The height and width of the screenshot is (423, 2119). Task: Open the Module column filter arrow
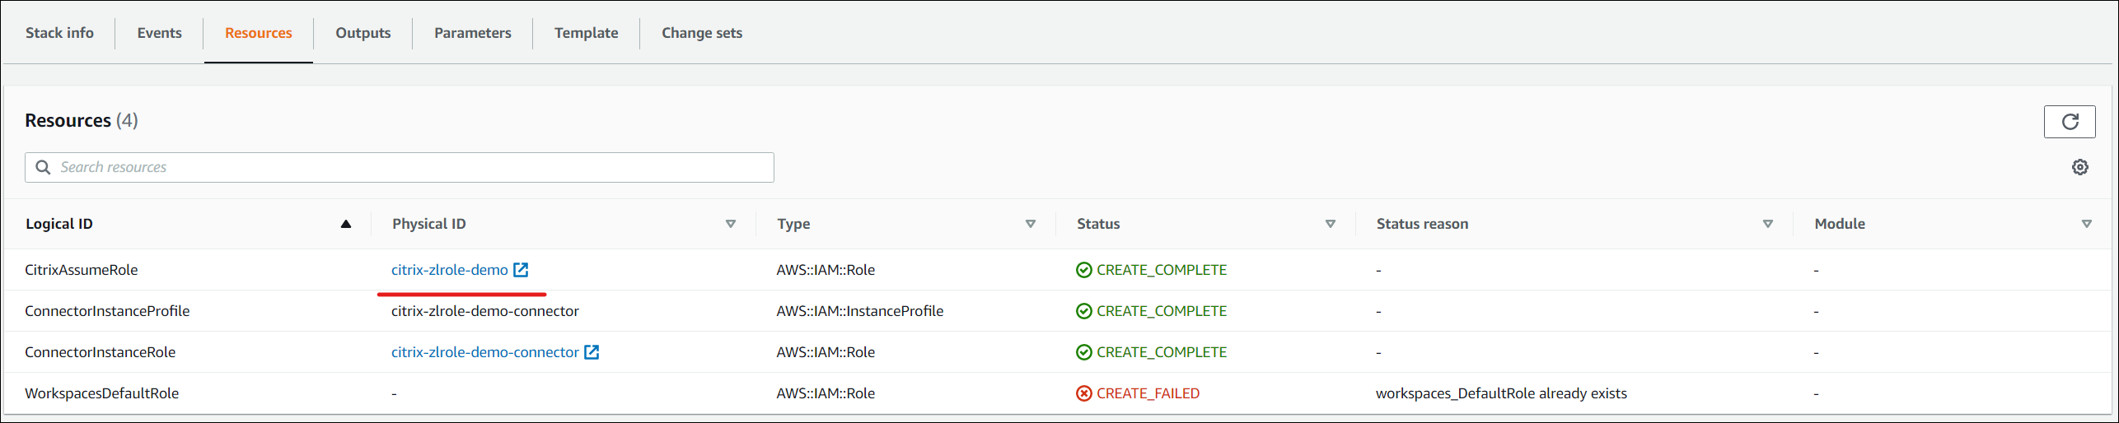coord(2086,224)
